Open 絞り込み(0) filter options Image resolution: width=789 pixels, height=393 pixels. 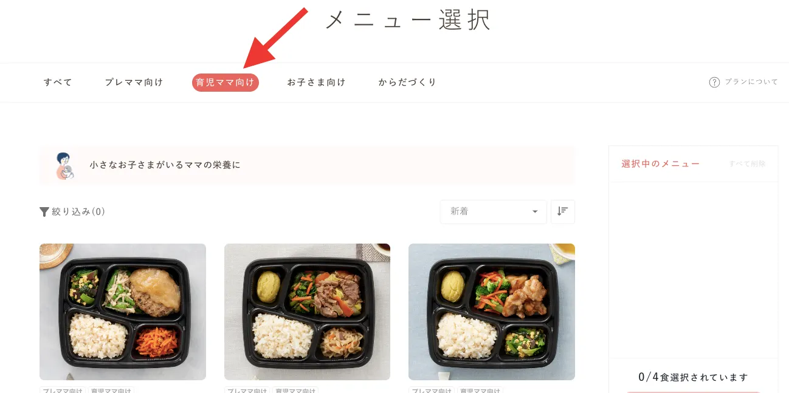point(72,212)
